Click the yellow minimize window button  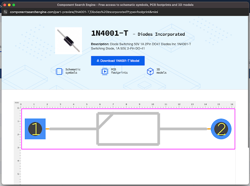pyautogui.click(x=9, y=5)
